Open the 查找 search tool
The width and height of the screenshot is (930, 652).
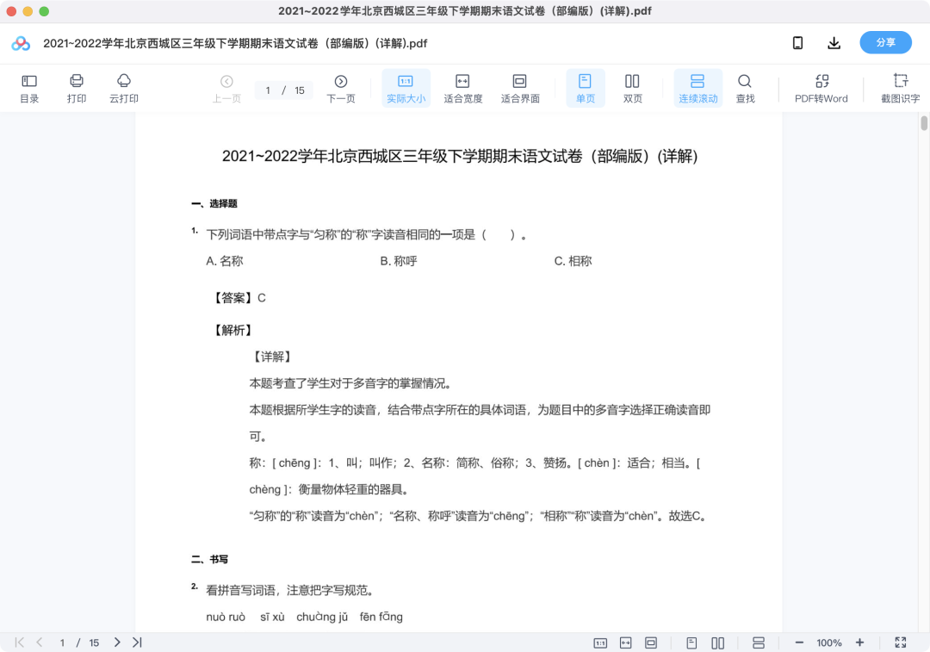click(745, 89)
